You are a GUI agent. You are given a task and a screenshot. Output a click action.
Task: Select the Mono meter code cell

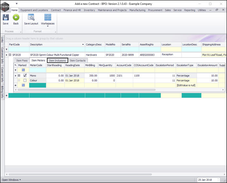38,76
